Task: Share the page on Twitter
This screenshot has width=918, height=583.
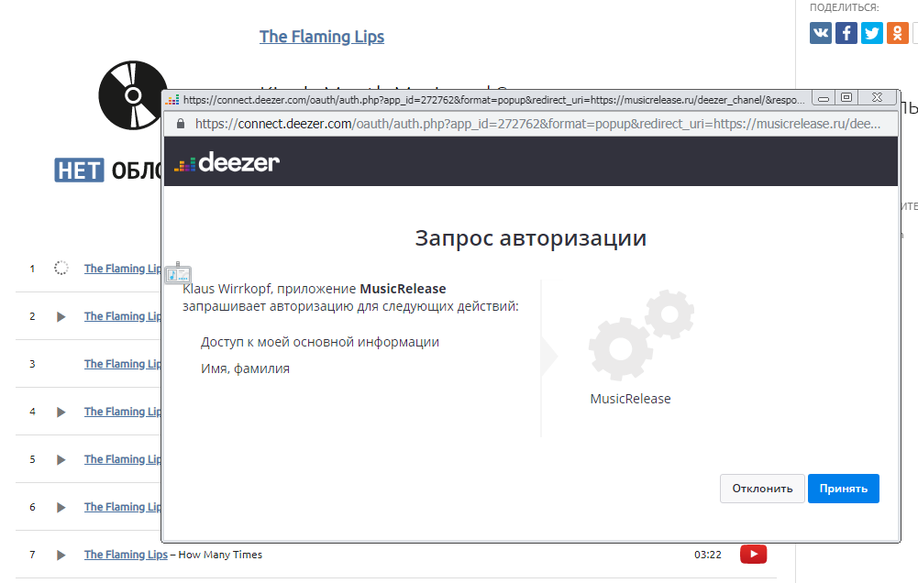Action: [872, 33]
